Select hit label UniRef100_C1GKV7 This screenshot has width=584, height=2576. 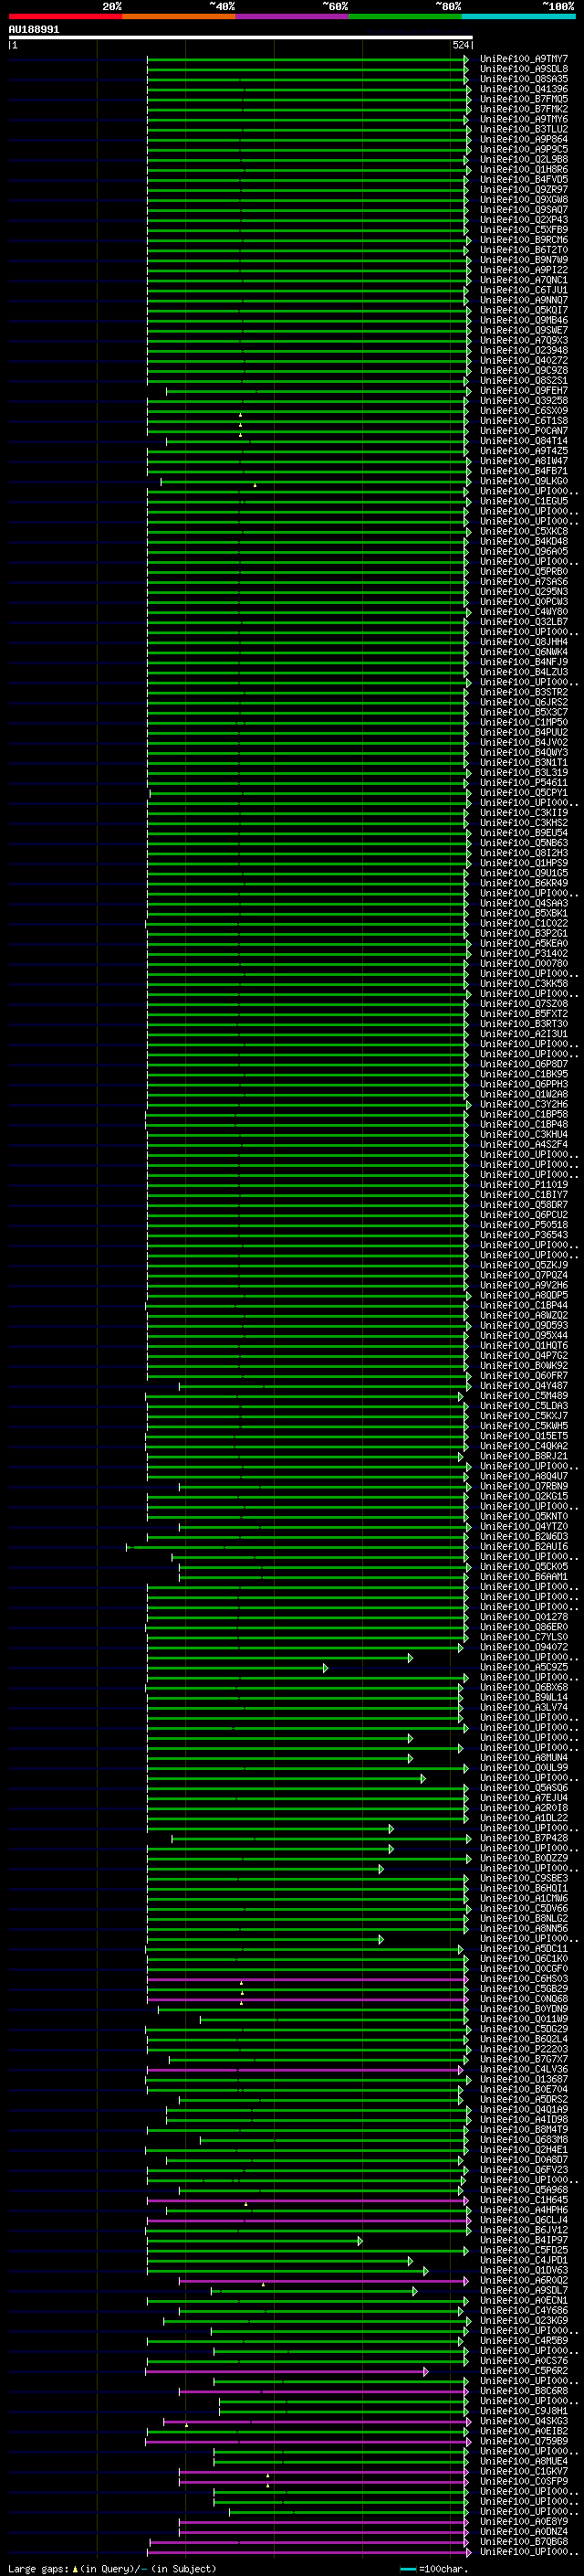click(x=523, y=2471)
